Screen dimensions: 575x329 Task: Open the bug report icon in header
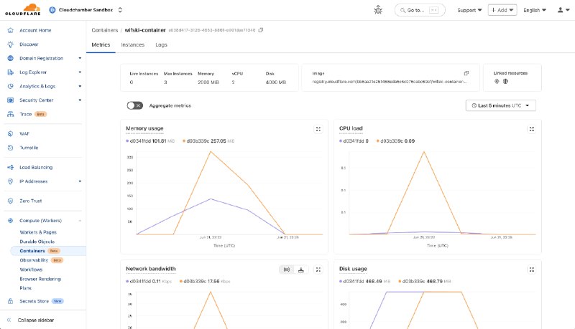pos(378,10)
